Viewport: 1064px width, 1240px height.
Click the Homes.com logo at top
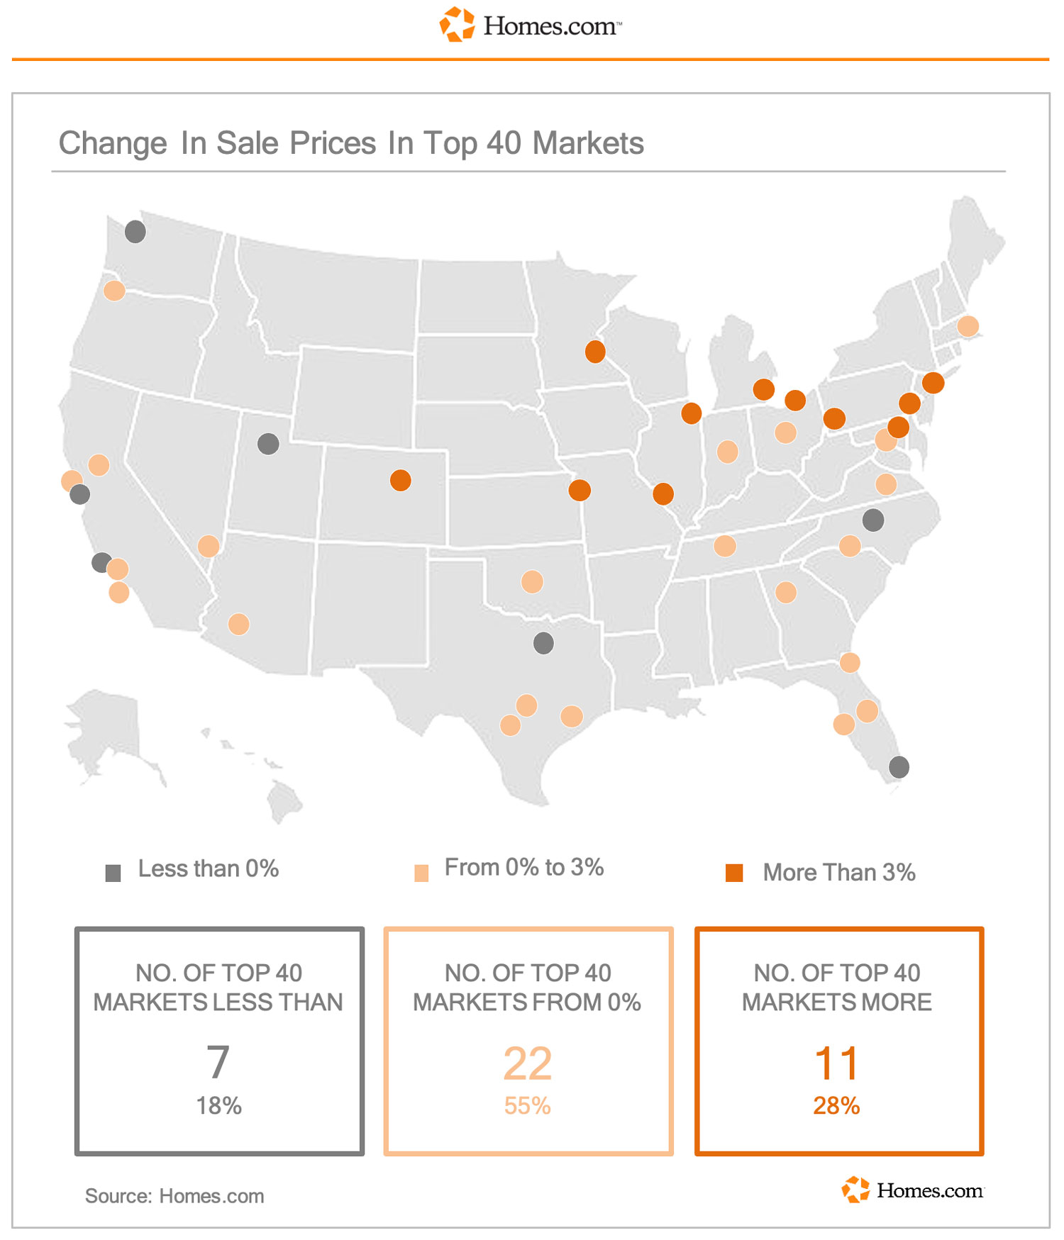click(531, 25)
